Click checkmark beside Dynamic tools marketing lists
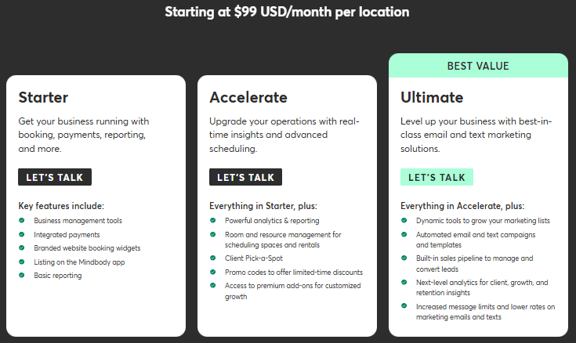This screenshot has height=343, width=576. (404, 221)
